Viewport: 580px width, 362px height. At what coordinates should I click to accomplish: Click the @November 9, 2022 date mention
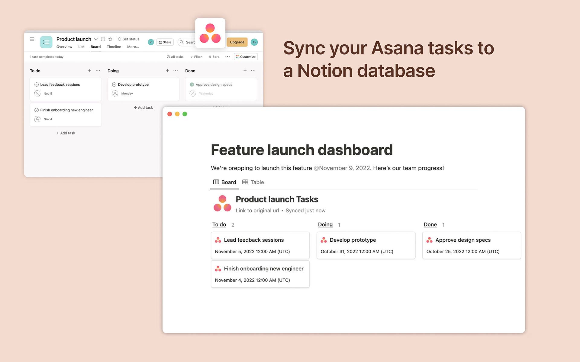point(342,168)
